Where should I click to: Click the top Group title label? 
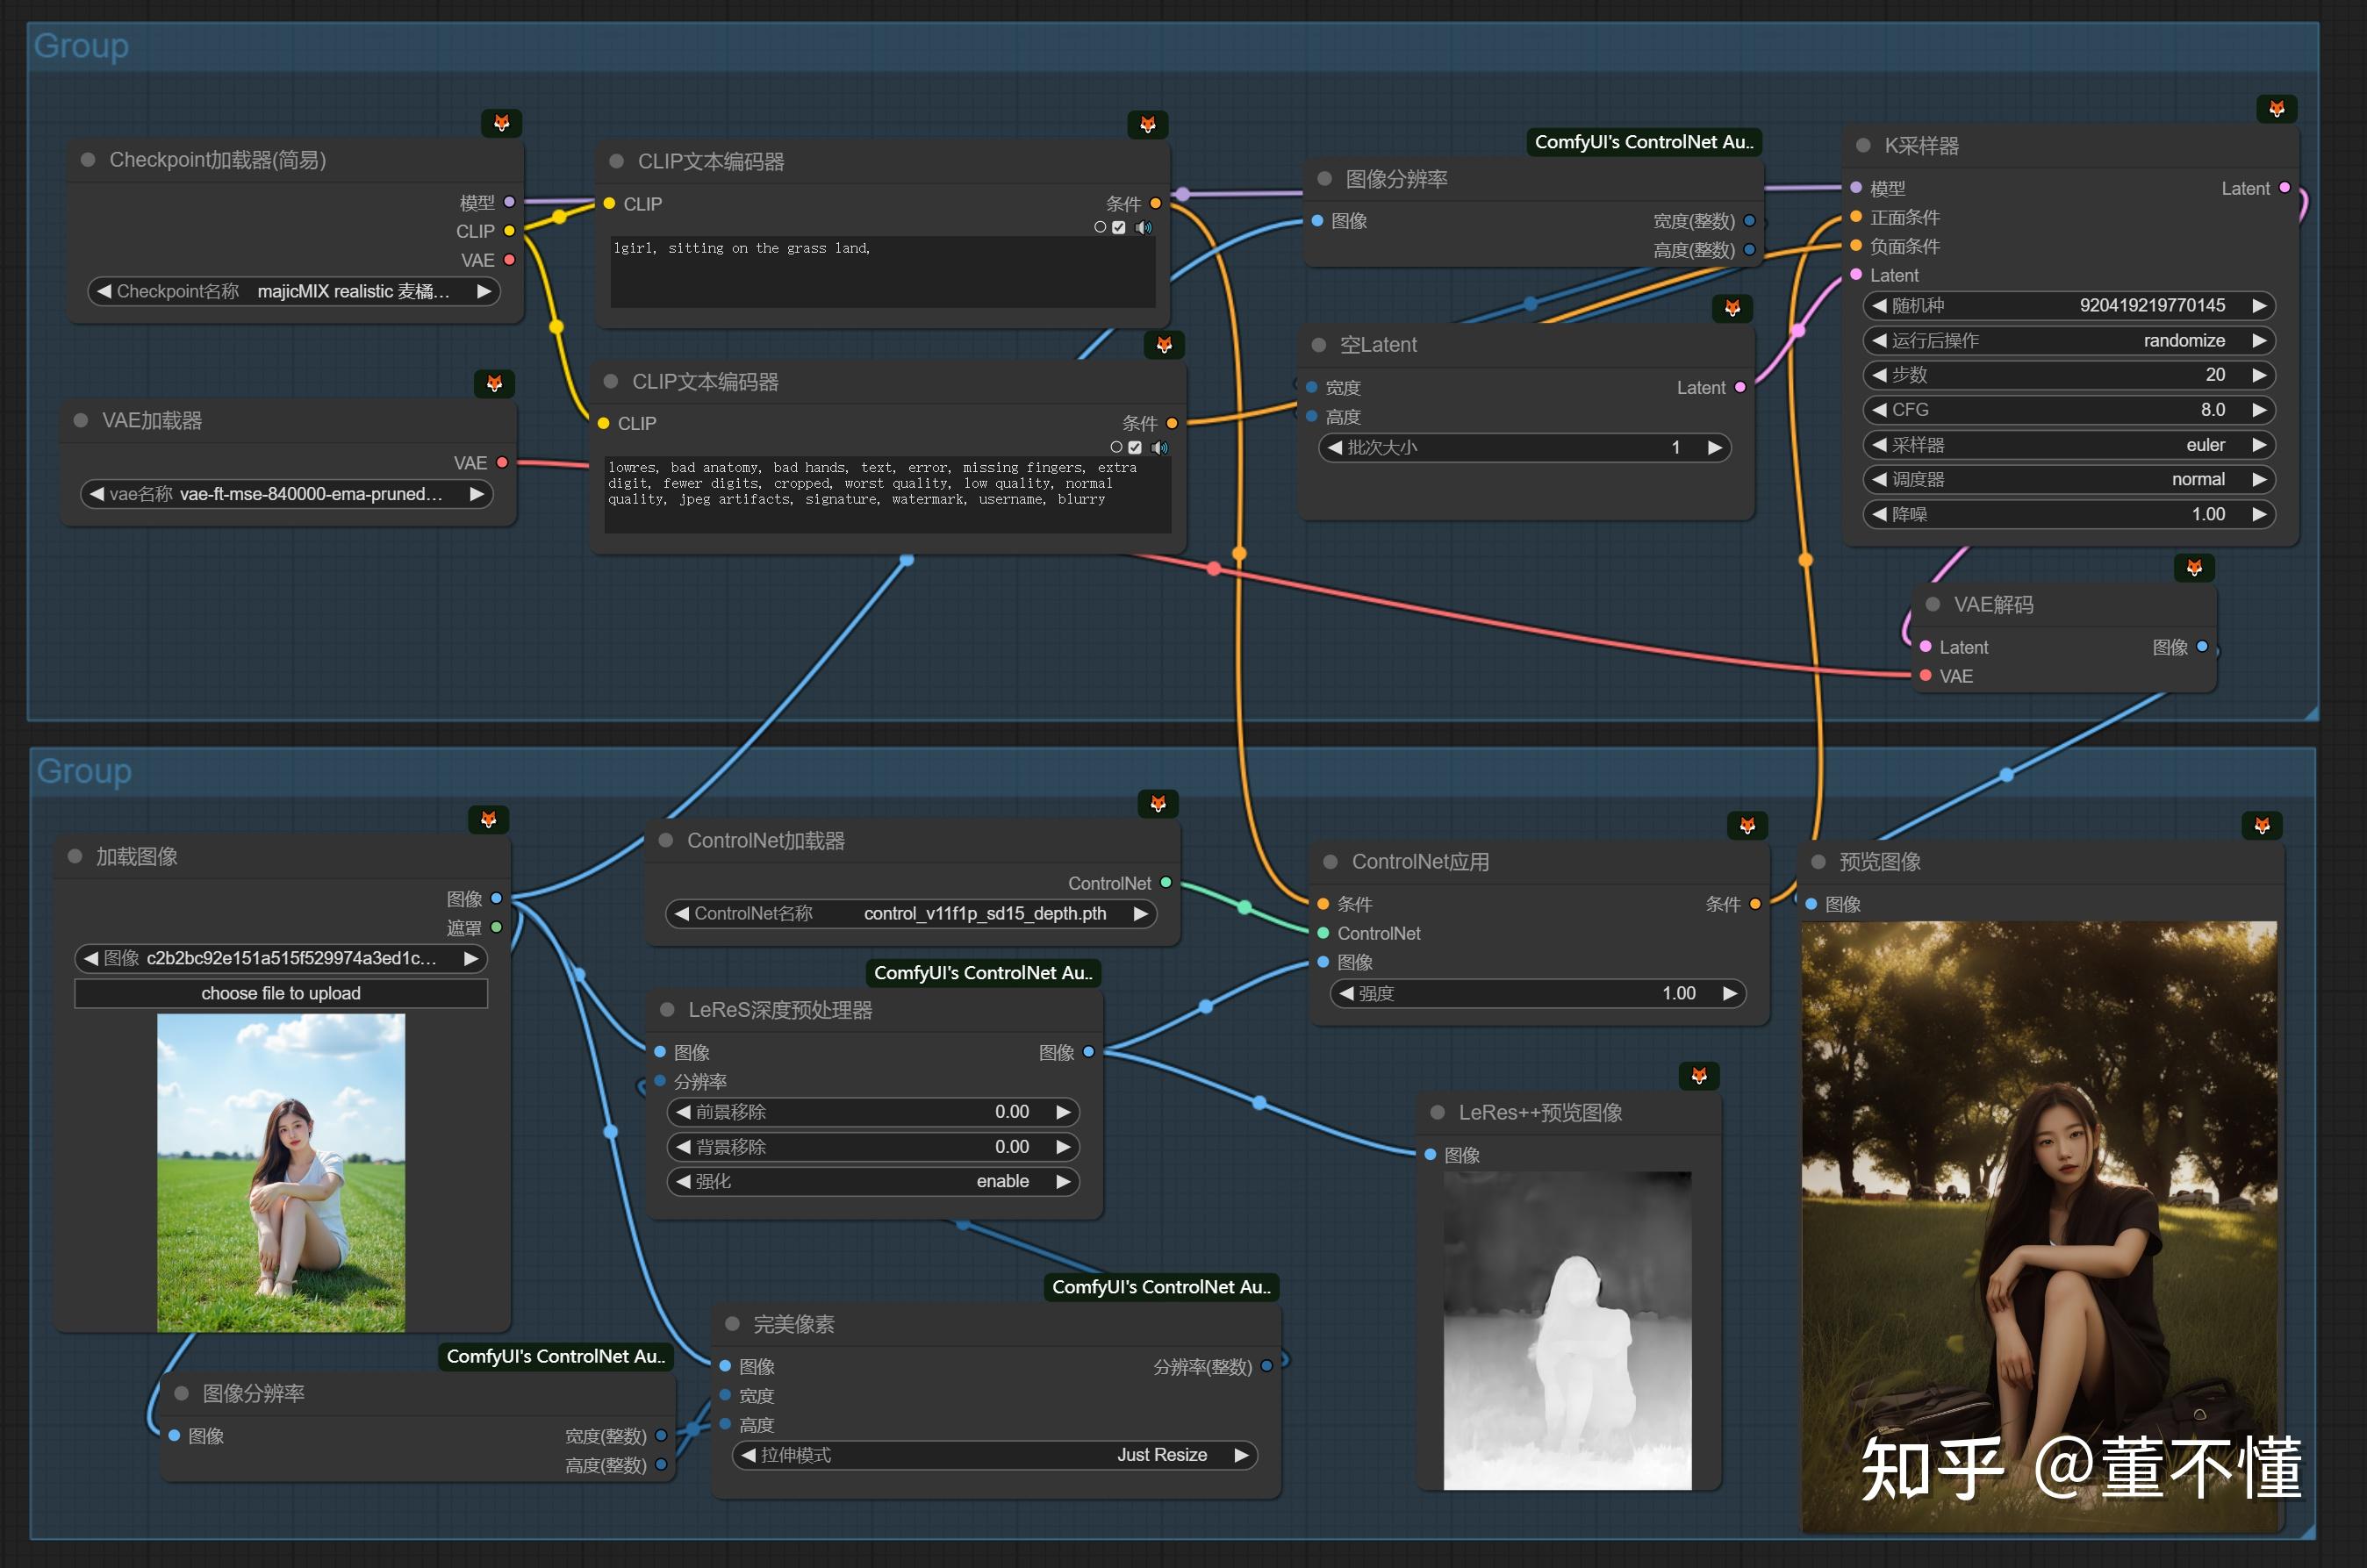(x=81, y=46)
